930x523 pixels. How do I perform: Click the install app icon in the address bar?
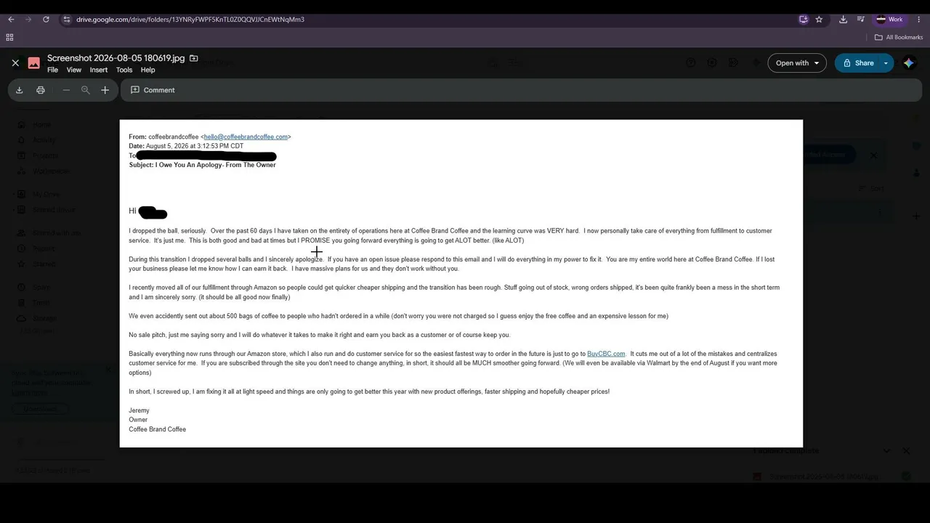tap(803, 20)
